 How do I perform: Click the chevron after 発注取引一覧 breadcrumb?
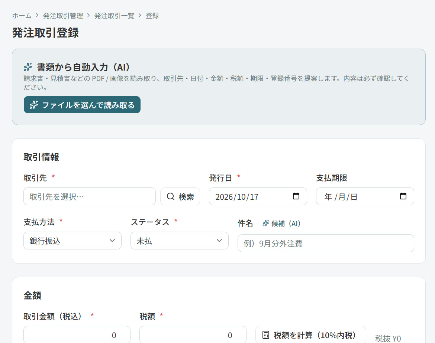coord(140,16)
